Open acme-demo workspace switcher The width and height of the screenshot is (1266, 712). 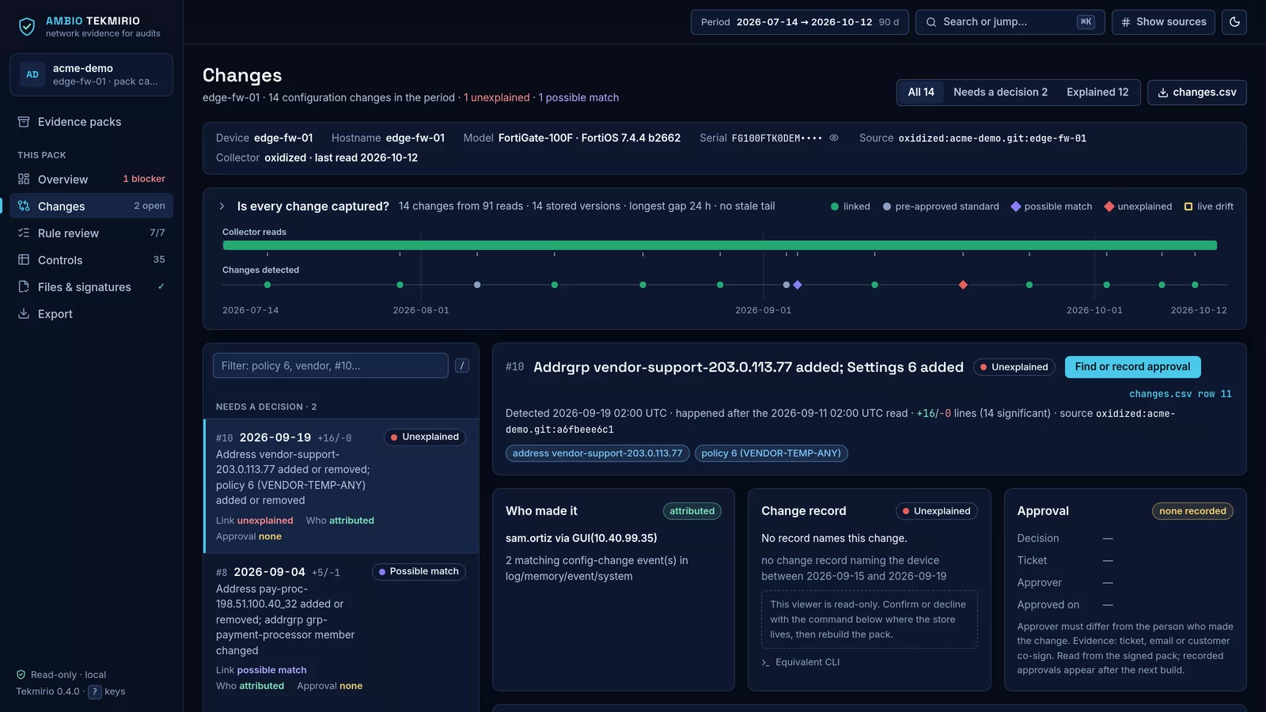pyautogui.click(x=91, y=74)
